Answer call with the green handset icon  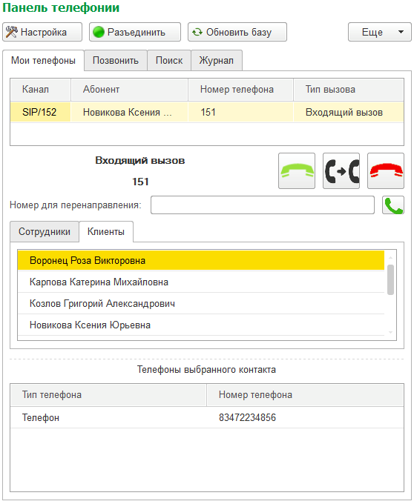[x=296, y=170]
